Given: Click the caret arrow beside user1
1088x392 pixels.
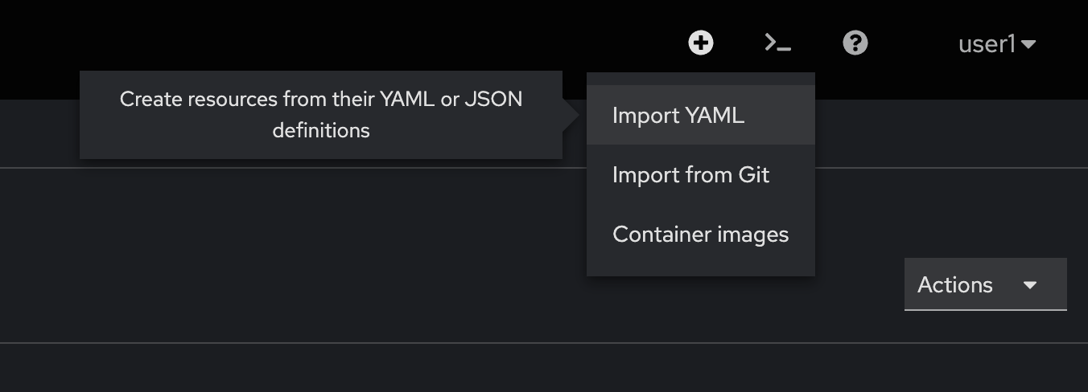Looking at the screenshot, I should pyautogui.click(x=1028, y=44).
